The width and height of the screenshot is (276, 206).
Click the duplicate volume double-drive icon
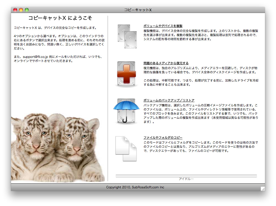coord(127,36)
